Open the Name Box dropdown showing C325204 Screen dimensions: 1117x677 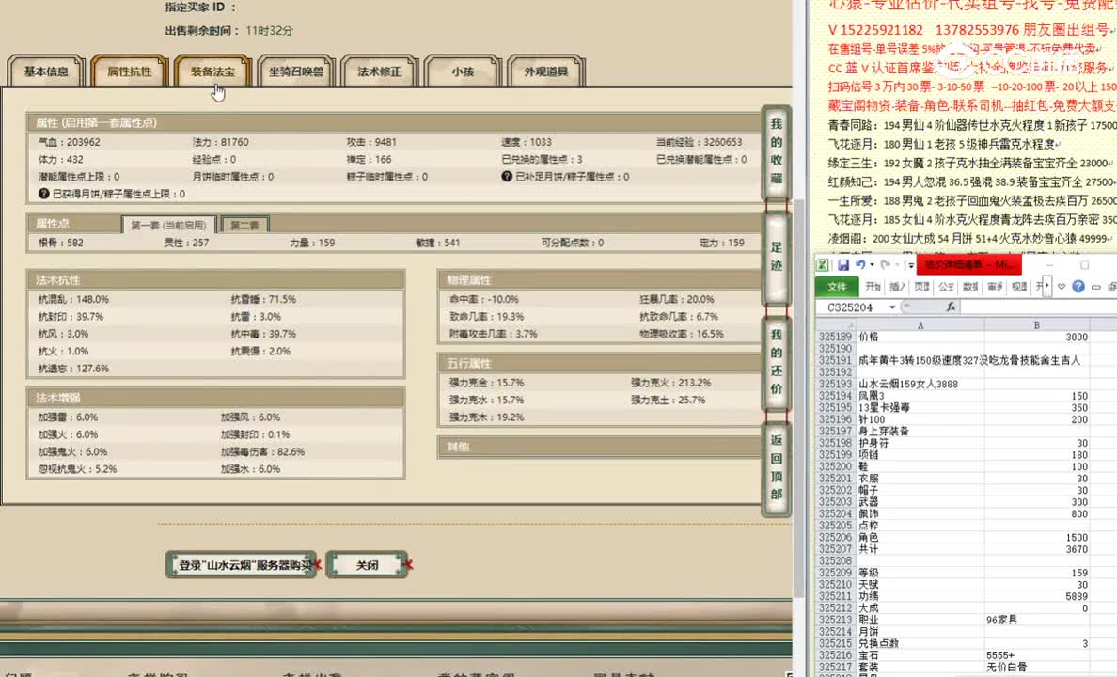892,307
